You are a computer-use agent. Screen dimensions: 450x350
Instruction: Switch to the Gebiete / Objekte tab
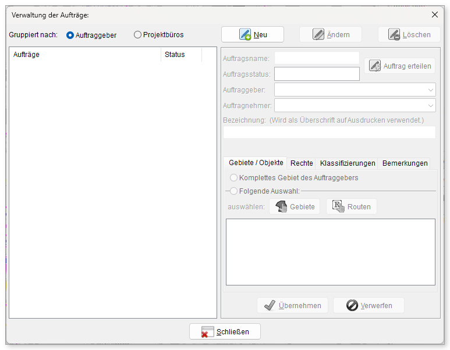pos(256,163)
